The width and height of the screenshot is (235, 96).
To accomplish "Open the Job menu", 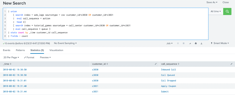I will coord(169,43).
